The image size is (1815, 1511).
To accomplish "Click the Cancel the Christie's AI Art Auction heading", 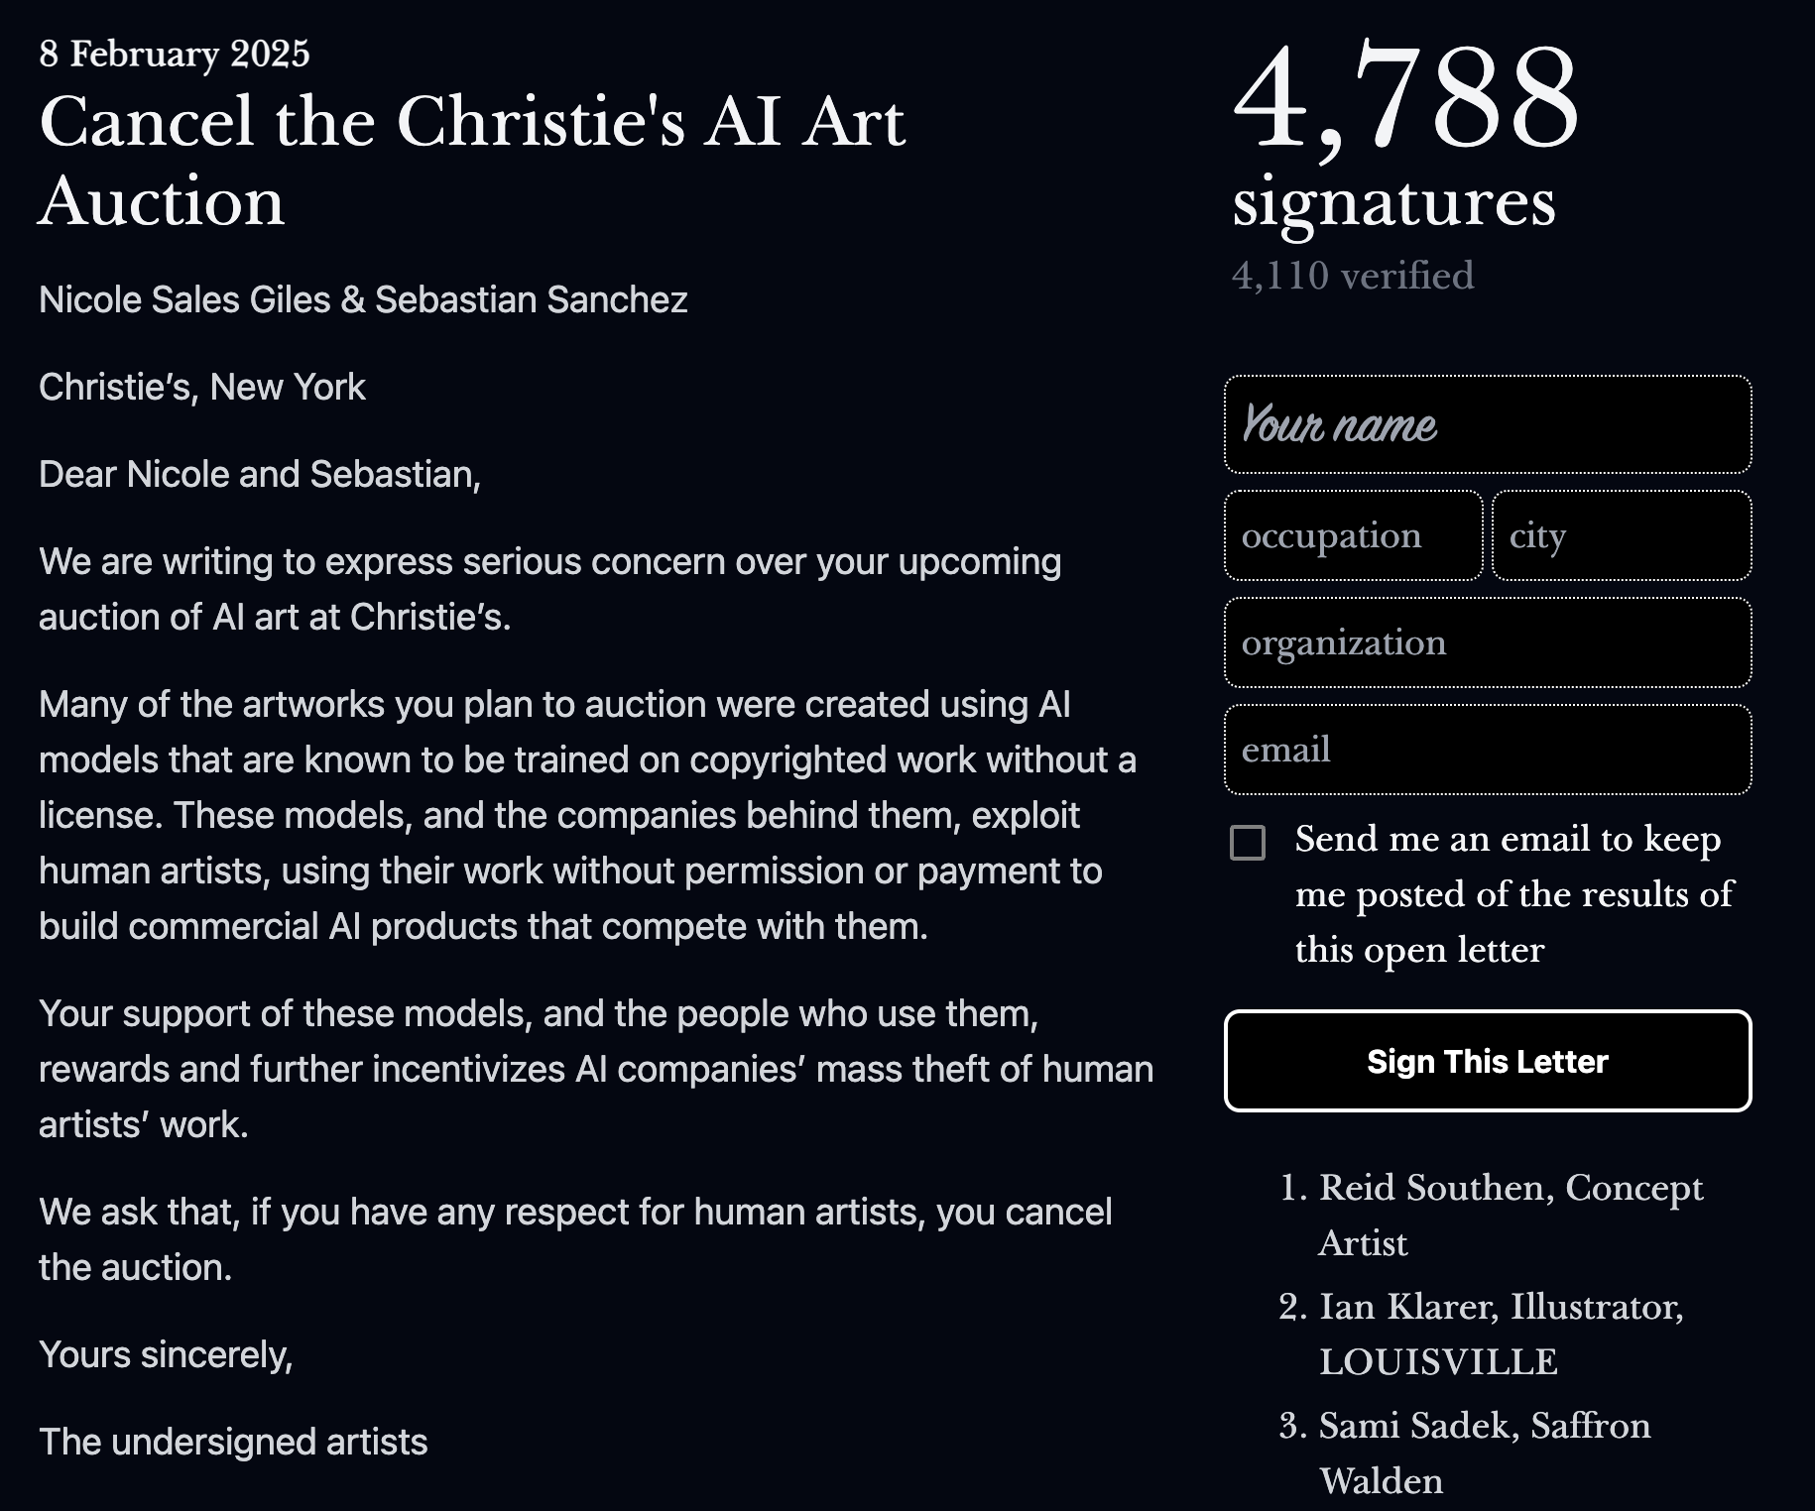I will pyautogui.click(x=472, y=162).
